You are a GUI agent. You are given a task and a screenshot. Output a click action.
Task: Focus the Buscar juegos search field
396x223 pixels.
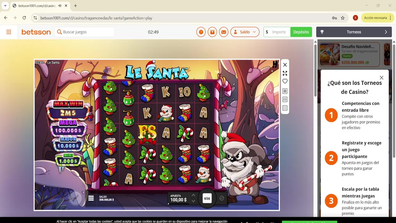(x=84, y=32)
